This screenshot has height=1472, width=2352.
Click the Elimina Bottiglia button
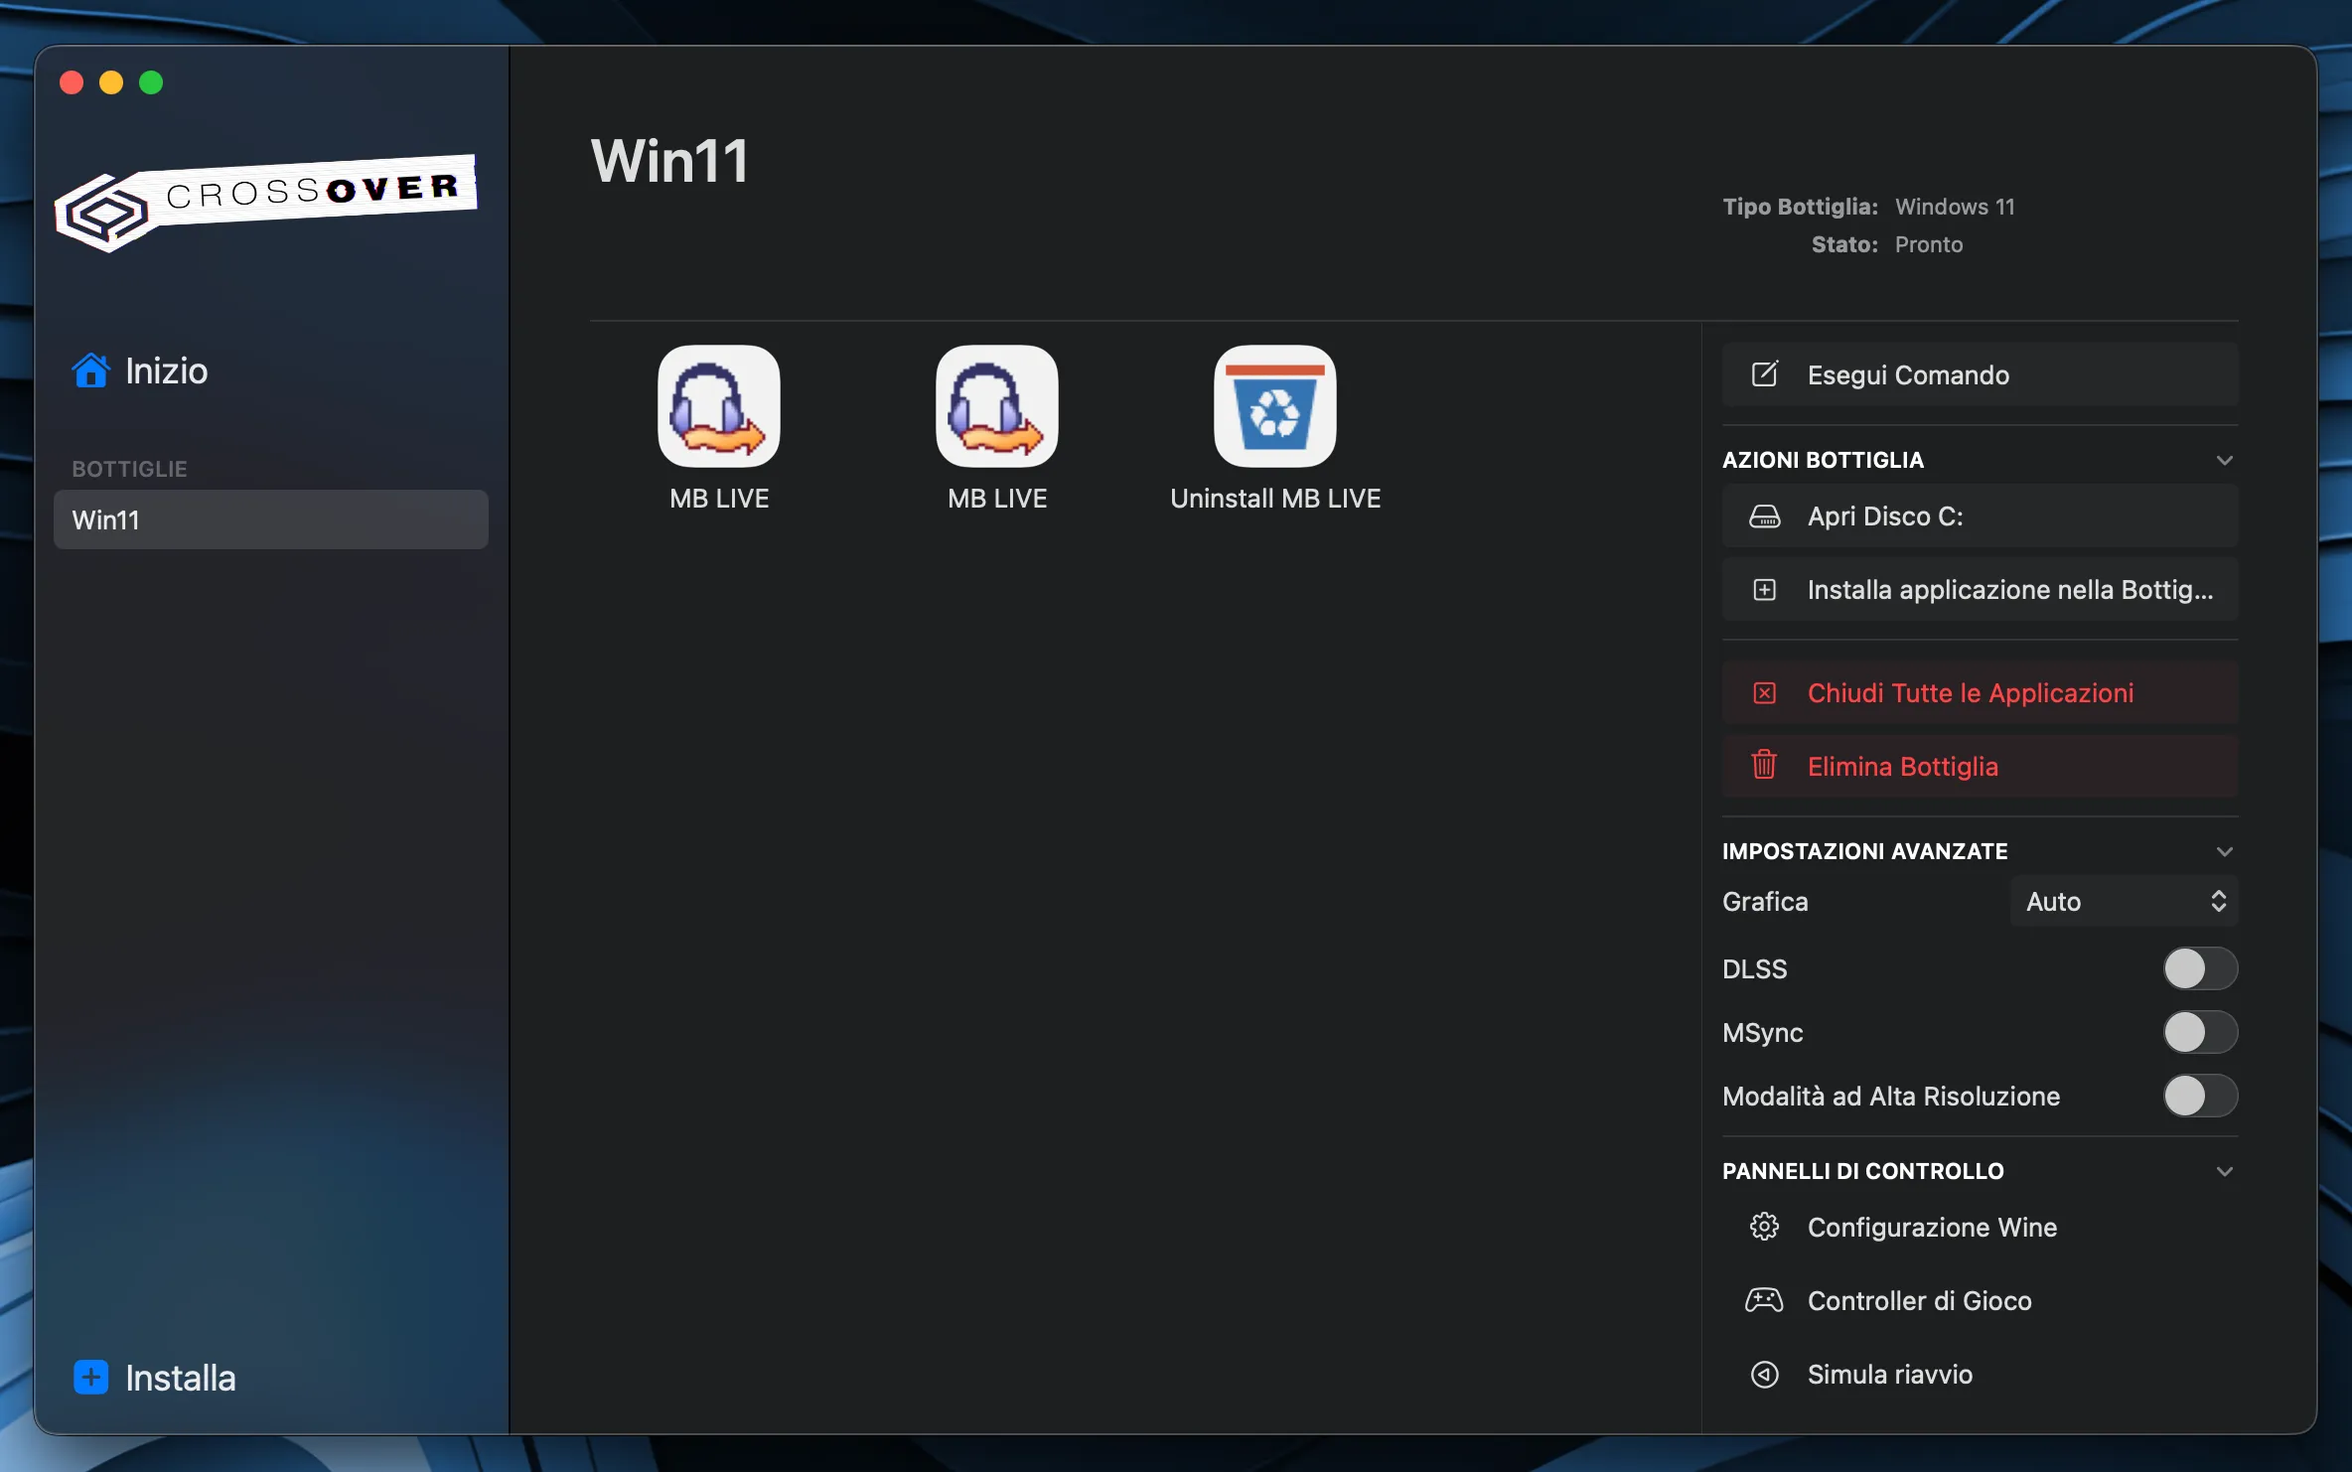(x=1981, y=766)
